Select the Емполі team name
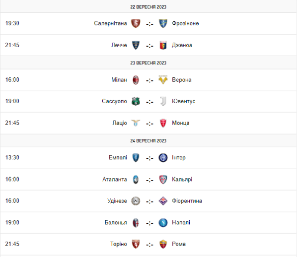 118,158
